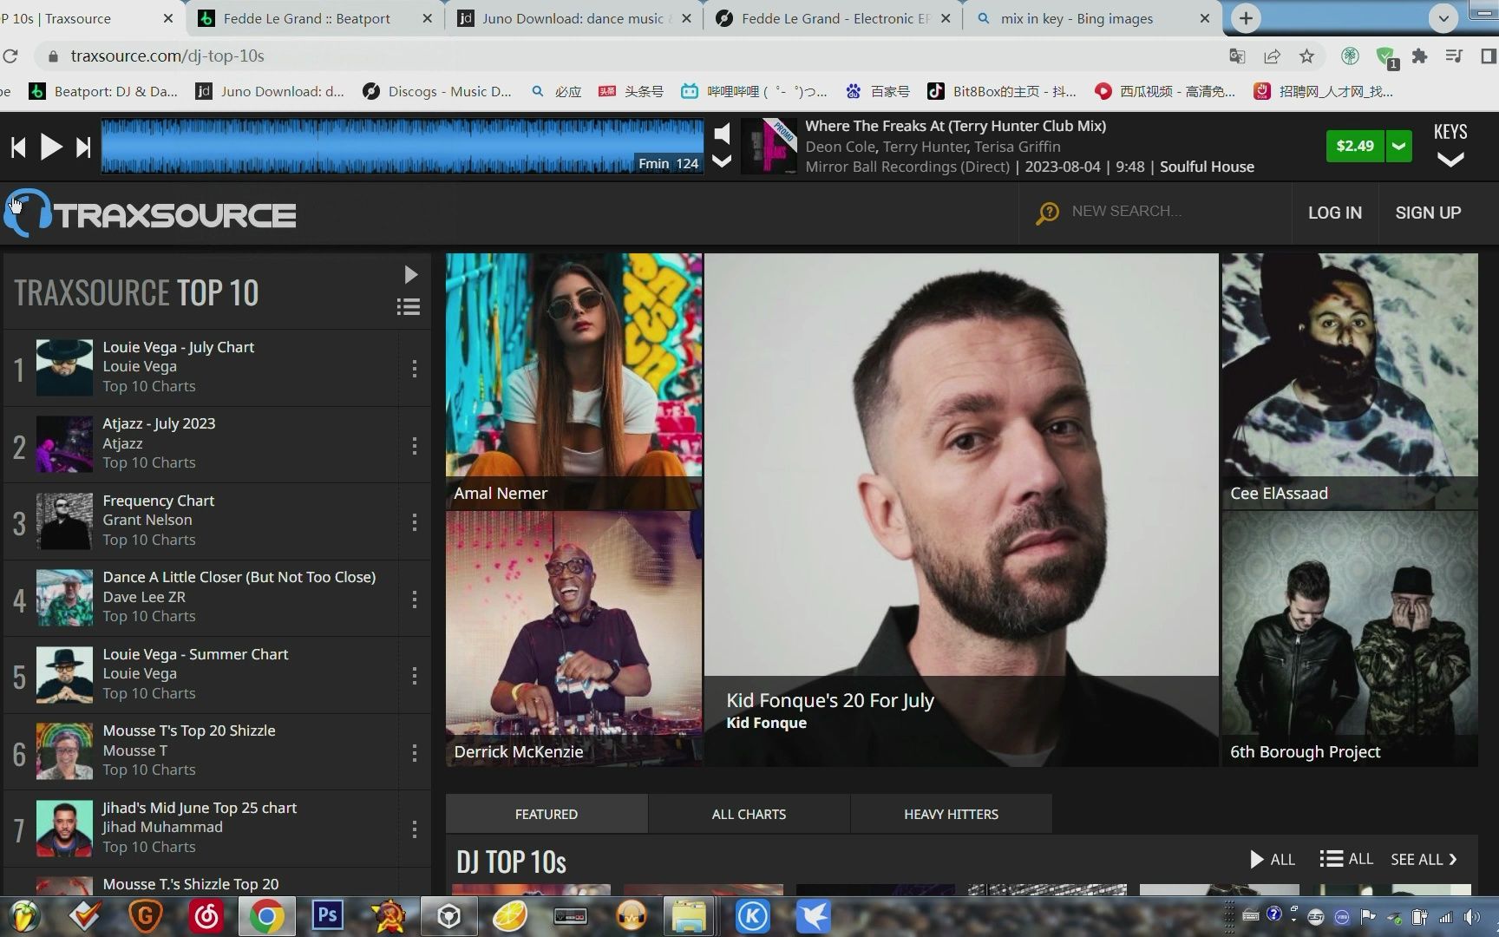This screenshot has height=937, width=1499.
Task: Open the LOG IN link
Action: 1334,213
